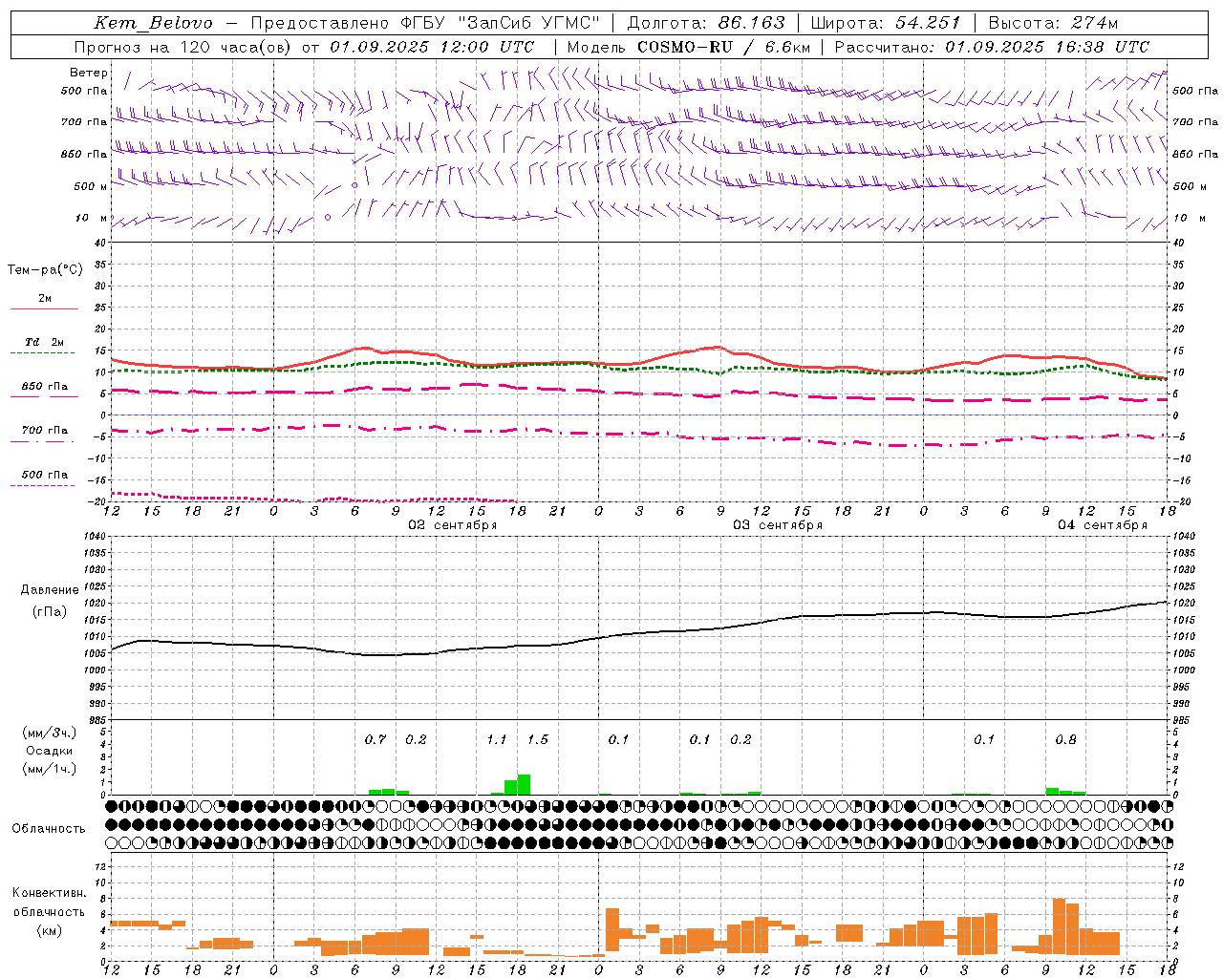Screen dimensions: 1223x978
Task: Click the Модель COSMO-RU / 6.6км label
Action: click(688, 47)
